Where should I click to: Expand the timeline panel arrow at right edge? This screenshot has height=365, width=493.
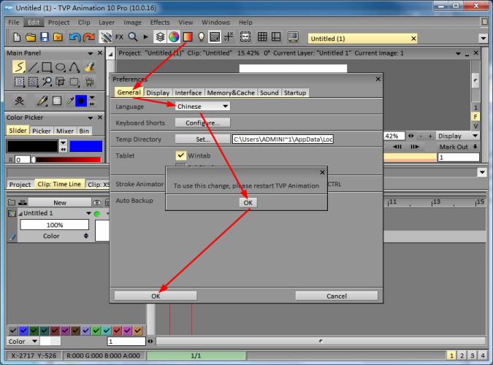pos(482,172)
